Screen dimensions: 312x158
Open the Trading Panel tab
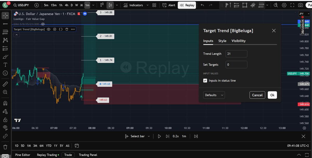click(x=88, y=155)
